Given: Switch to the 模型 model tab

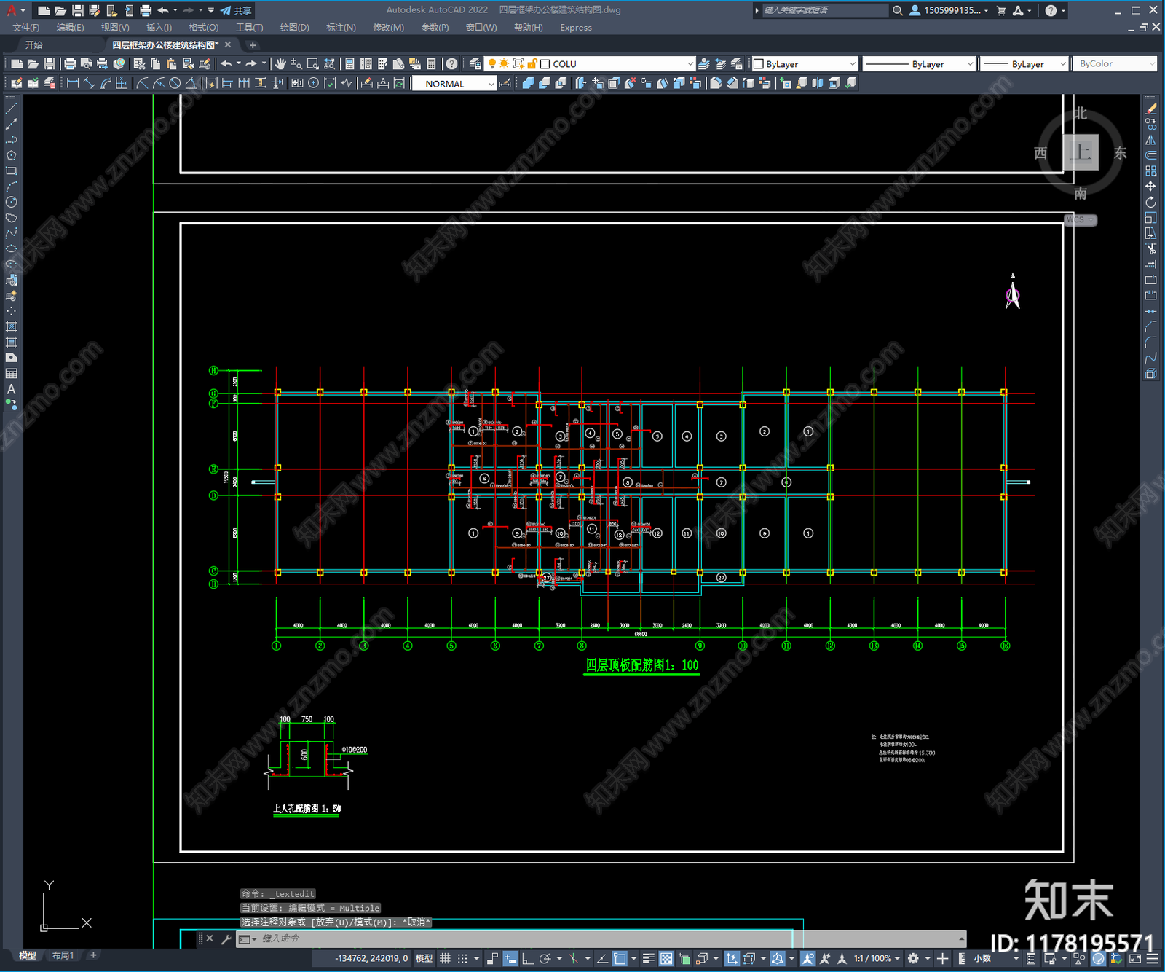Looking at the screenshot, I should click(28, 955).
